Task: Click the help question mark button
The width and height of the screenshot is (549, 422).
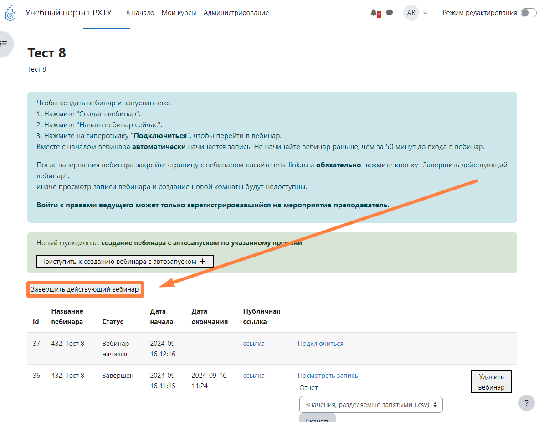Action: (526, 403)
